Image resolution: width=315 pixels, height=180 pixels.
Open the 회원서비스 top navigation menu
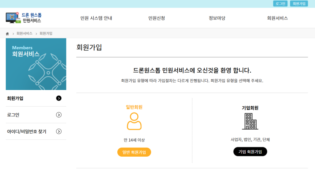click(x=277, y=18)
